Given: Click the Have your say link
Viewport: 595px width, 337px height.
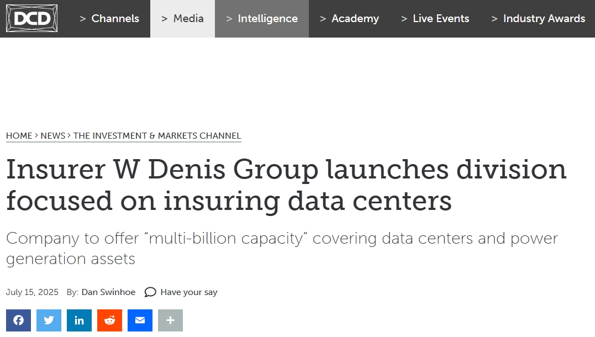Looking at the screenshot, I should point(189,292).
